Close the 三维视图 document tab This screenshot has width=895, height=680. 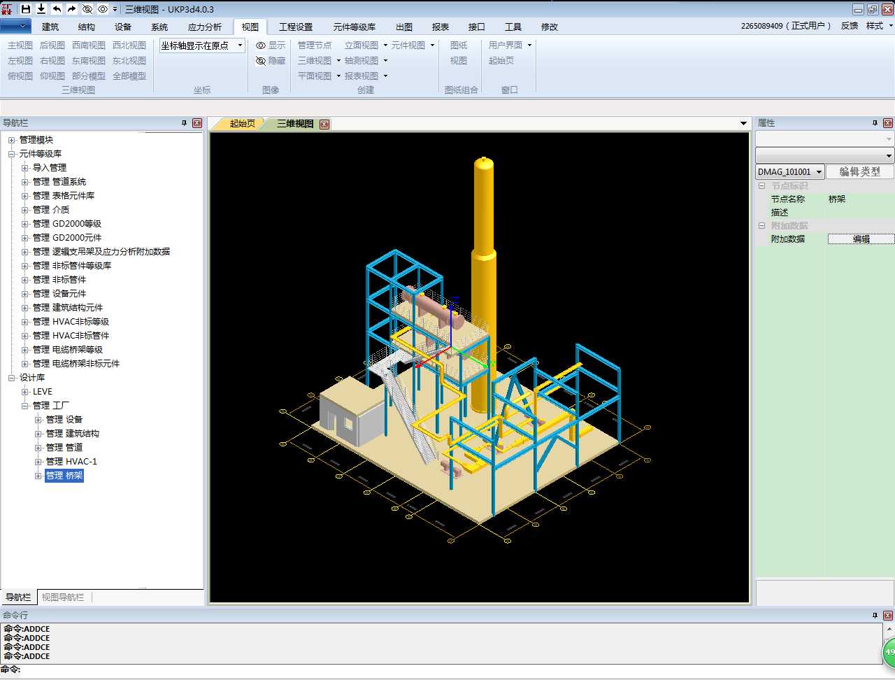coord(324,125)
